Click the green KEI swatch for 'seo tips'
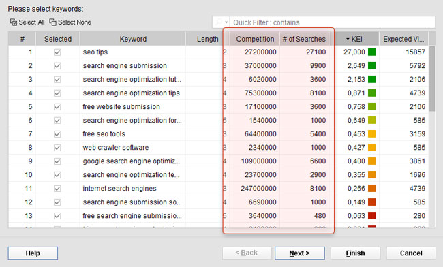This screenshot has width=443, height=267. point(372,52)
